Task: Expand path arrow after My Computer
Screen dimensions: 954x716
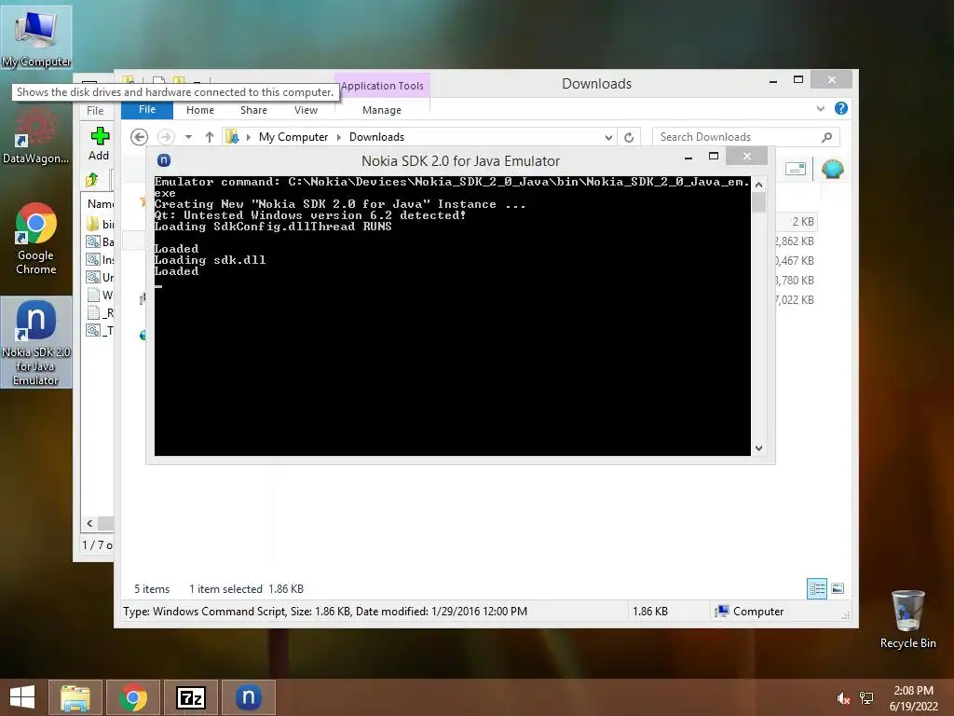Action: 339,137
